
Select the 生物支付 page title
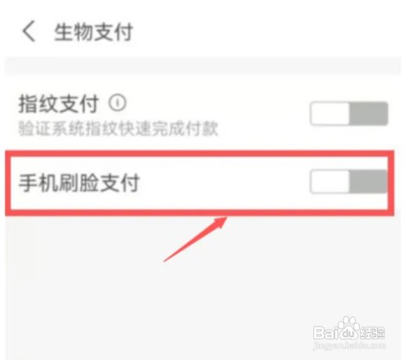coord(93,32)
